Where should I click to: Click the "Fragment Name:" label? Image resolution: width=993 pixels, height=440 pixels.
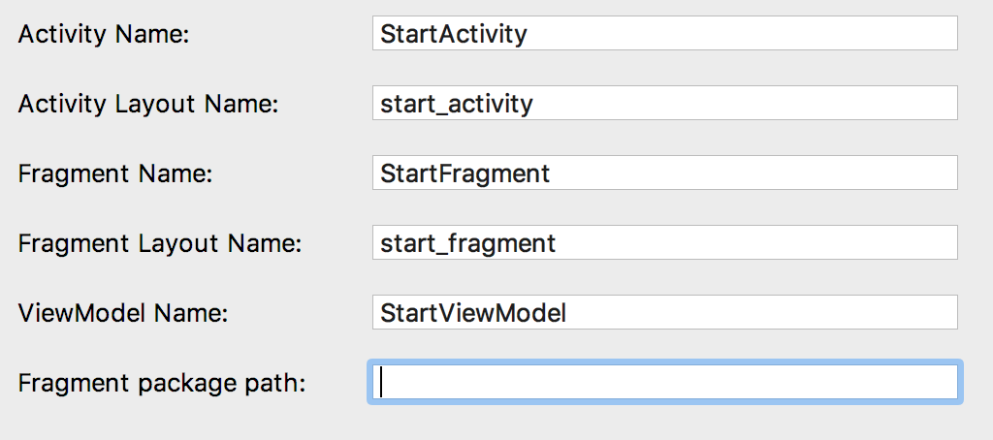pos(115,174)
